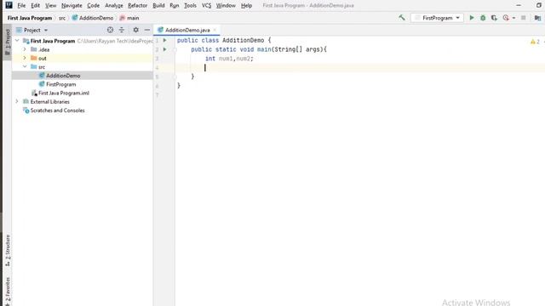Click the IntelliJ IDEA logo icon
This screenshot has height=306, width=545.
(x=9, y=5)
